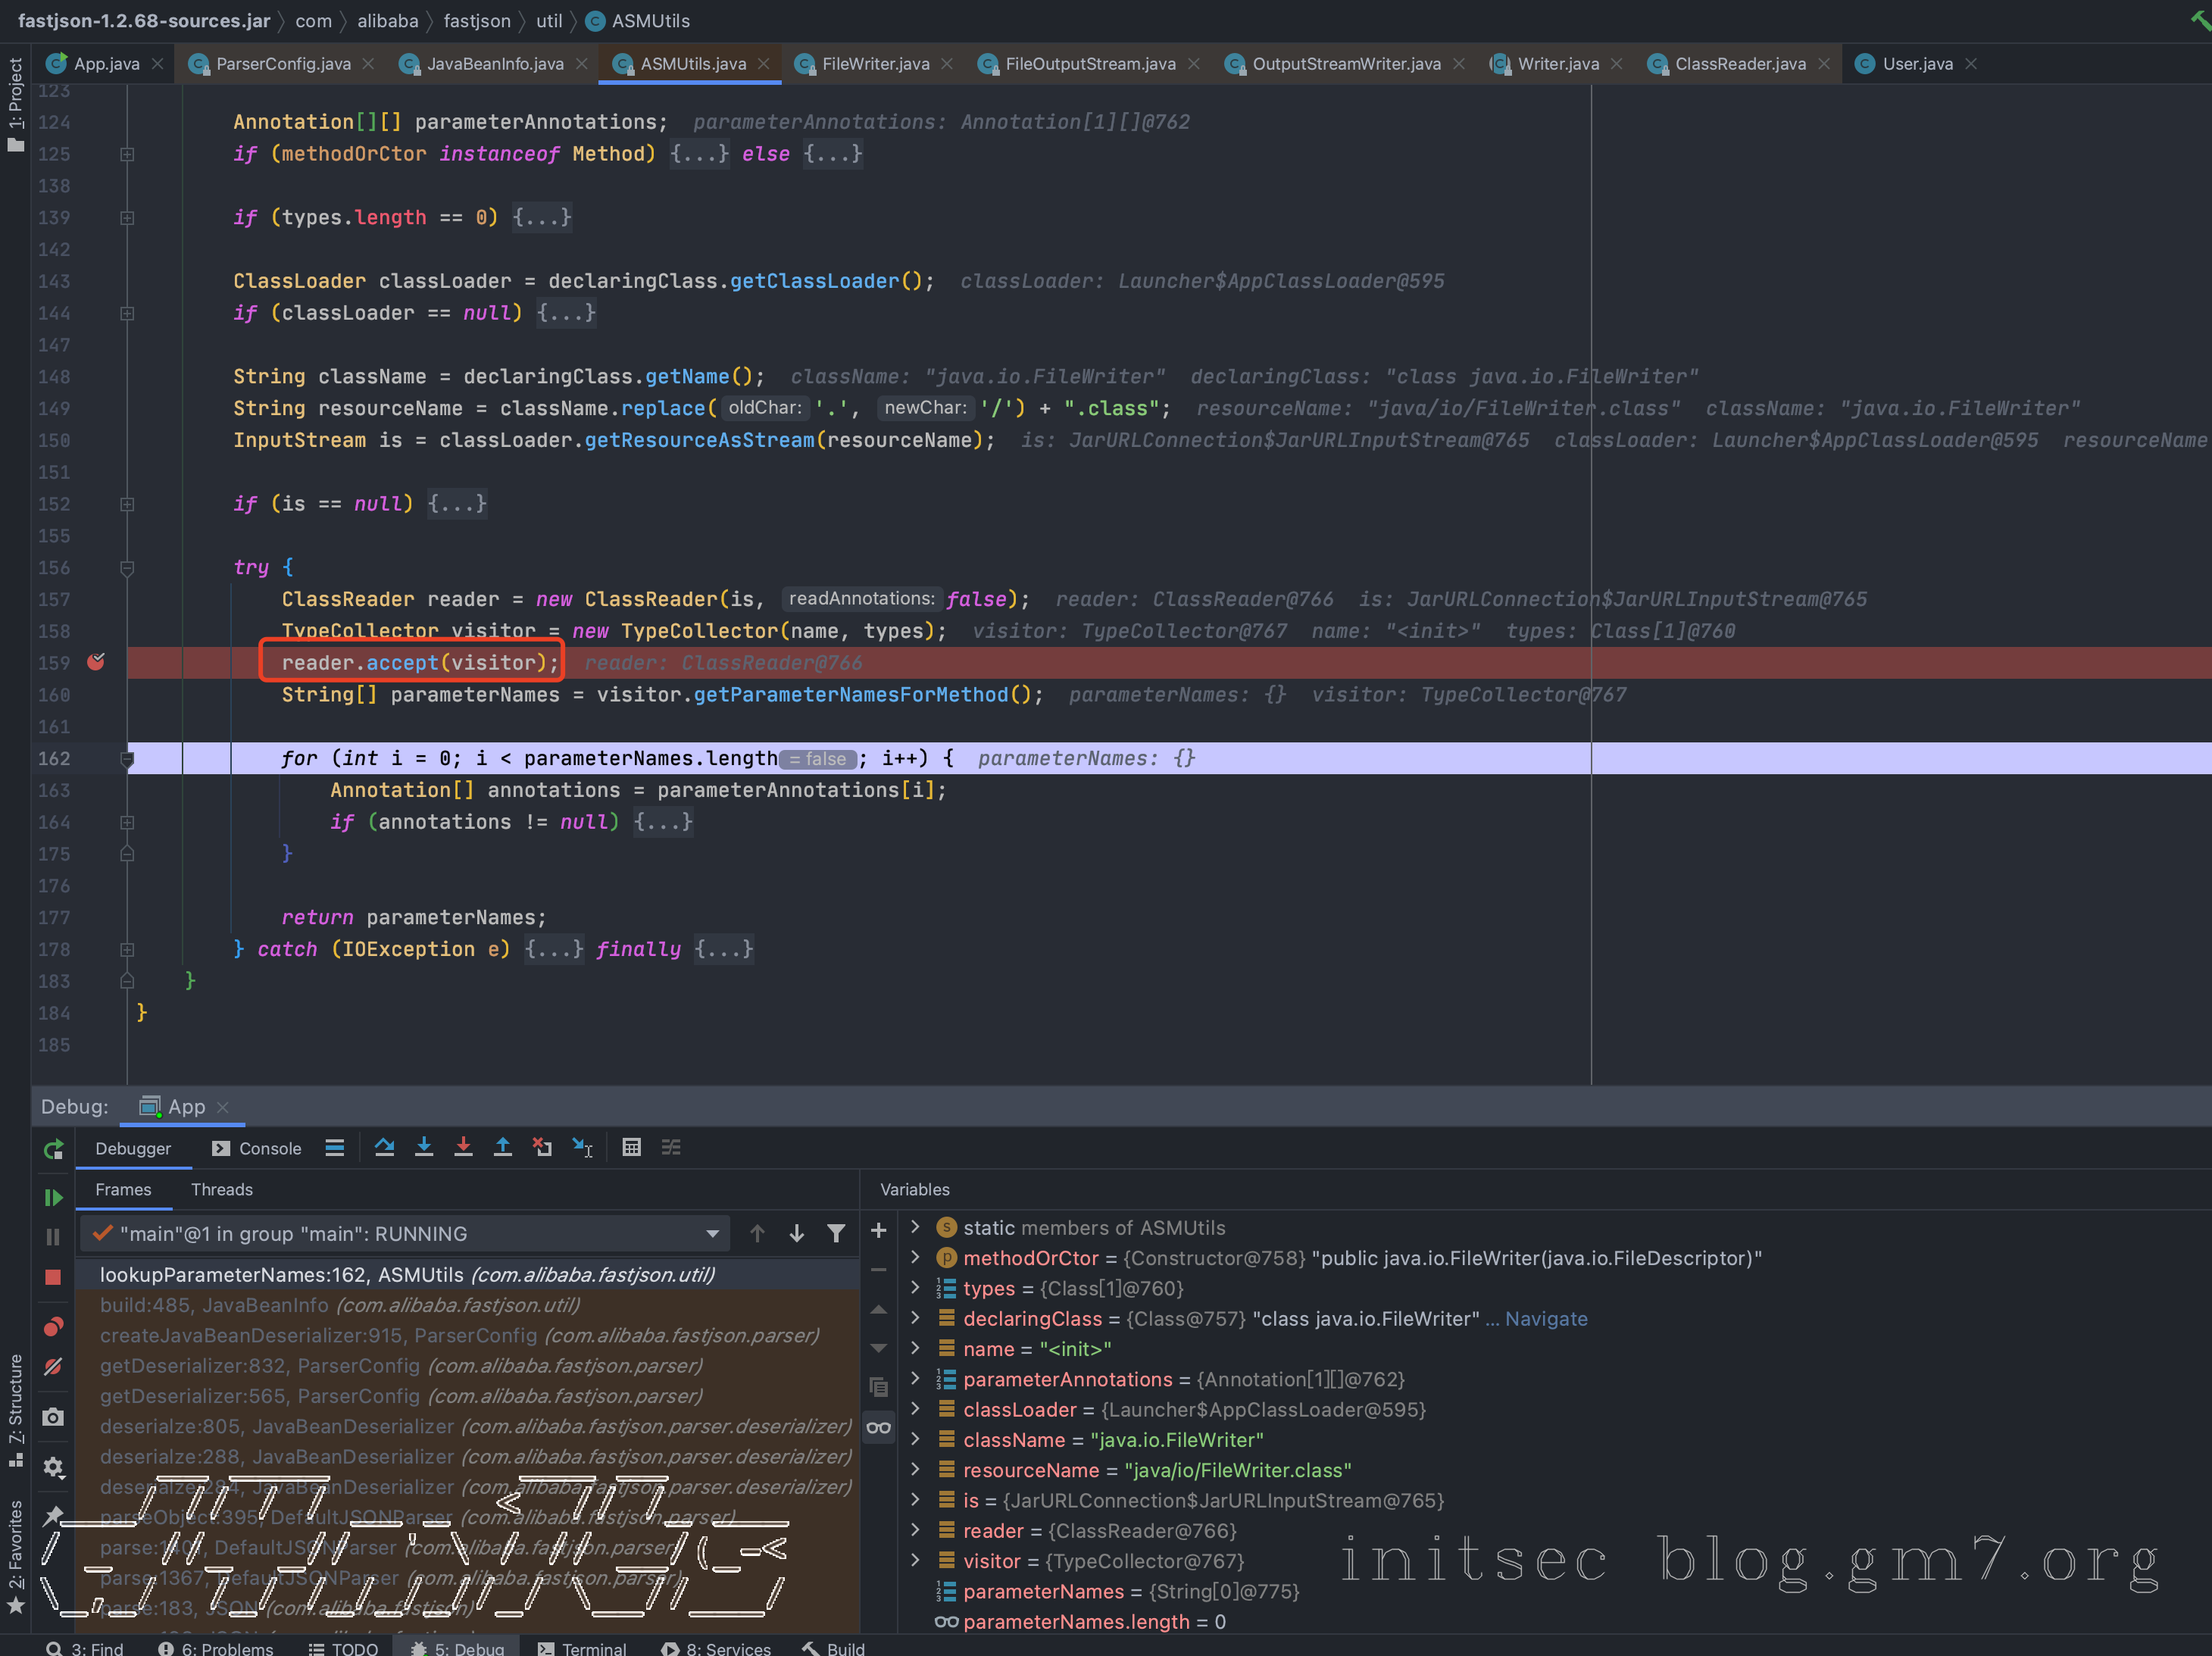Toggle the watches glasses icon in Variables

(x=878, y=1427)
